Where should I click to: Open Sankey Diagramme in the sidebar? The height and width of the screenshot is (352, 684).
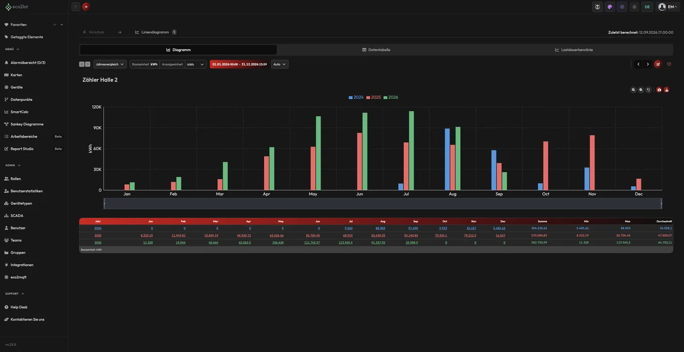pyautogui.click(x=27, y=124)
